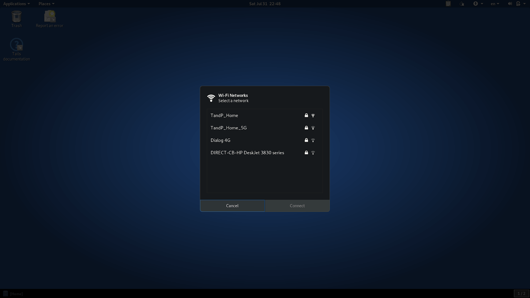Click the Tor onion status icon

click(462, 4)
